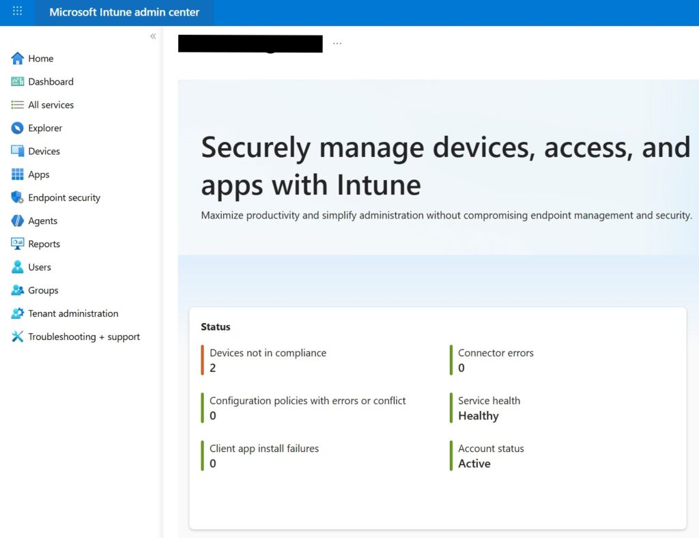The image size is (699, 538).
Task: Open the ellipsis more options menu
Action: (x=337, y=43)
